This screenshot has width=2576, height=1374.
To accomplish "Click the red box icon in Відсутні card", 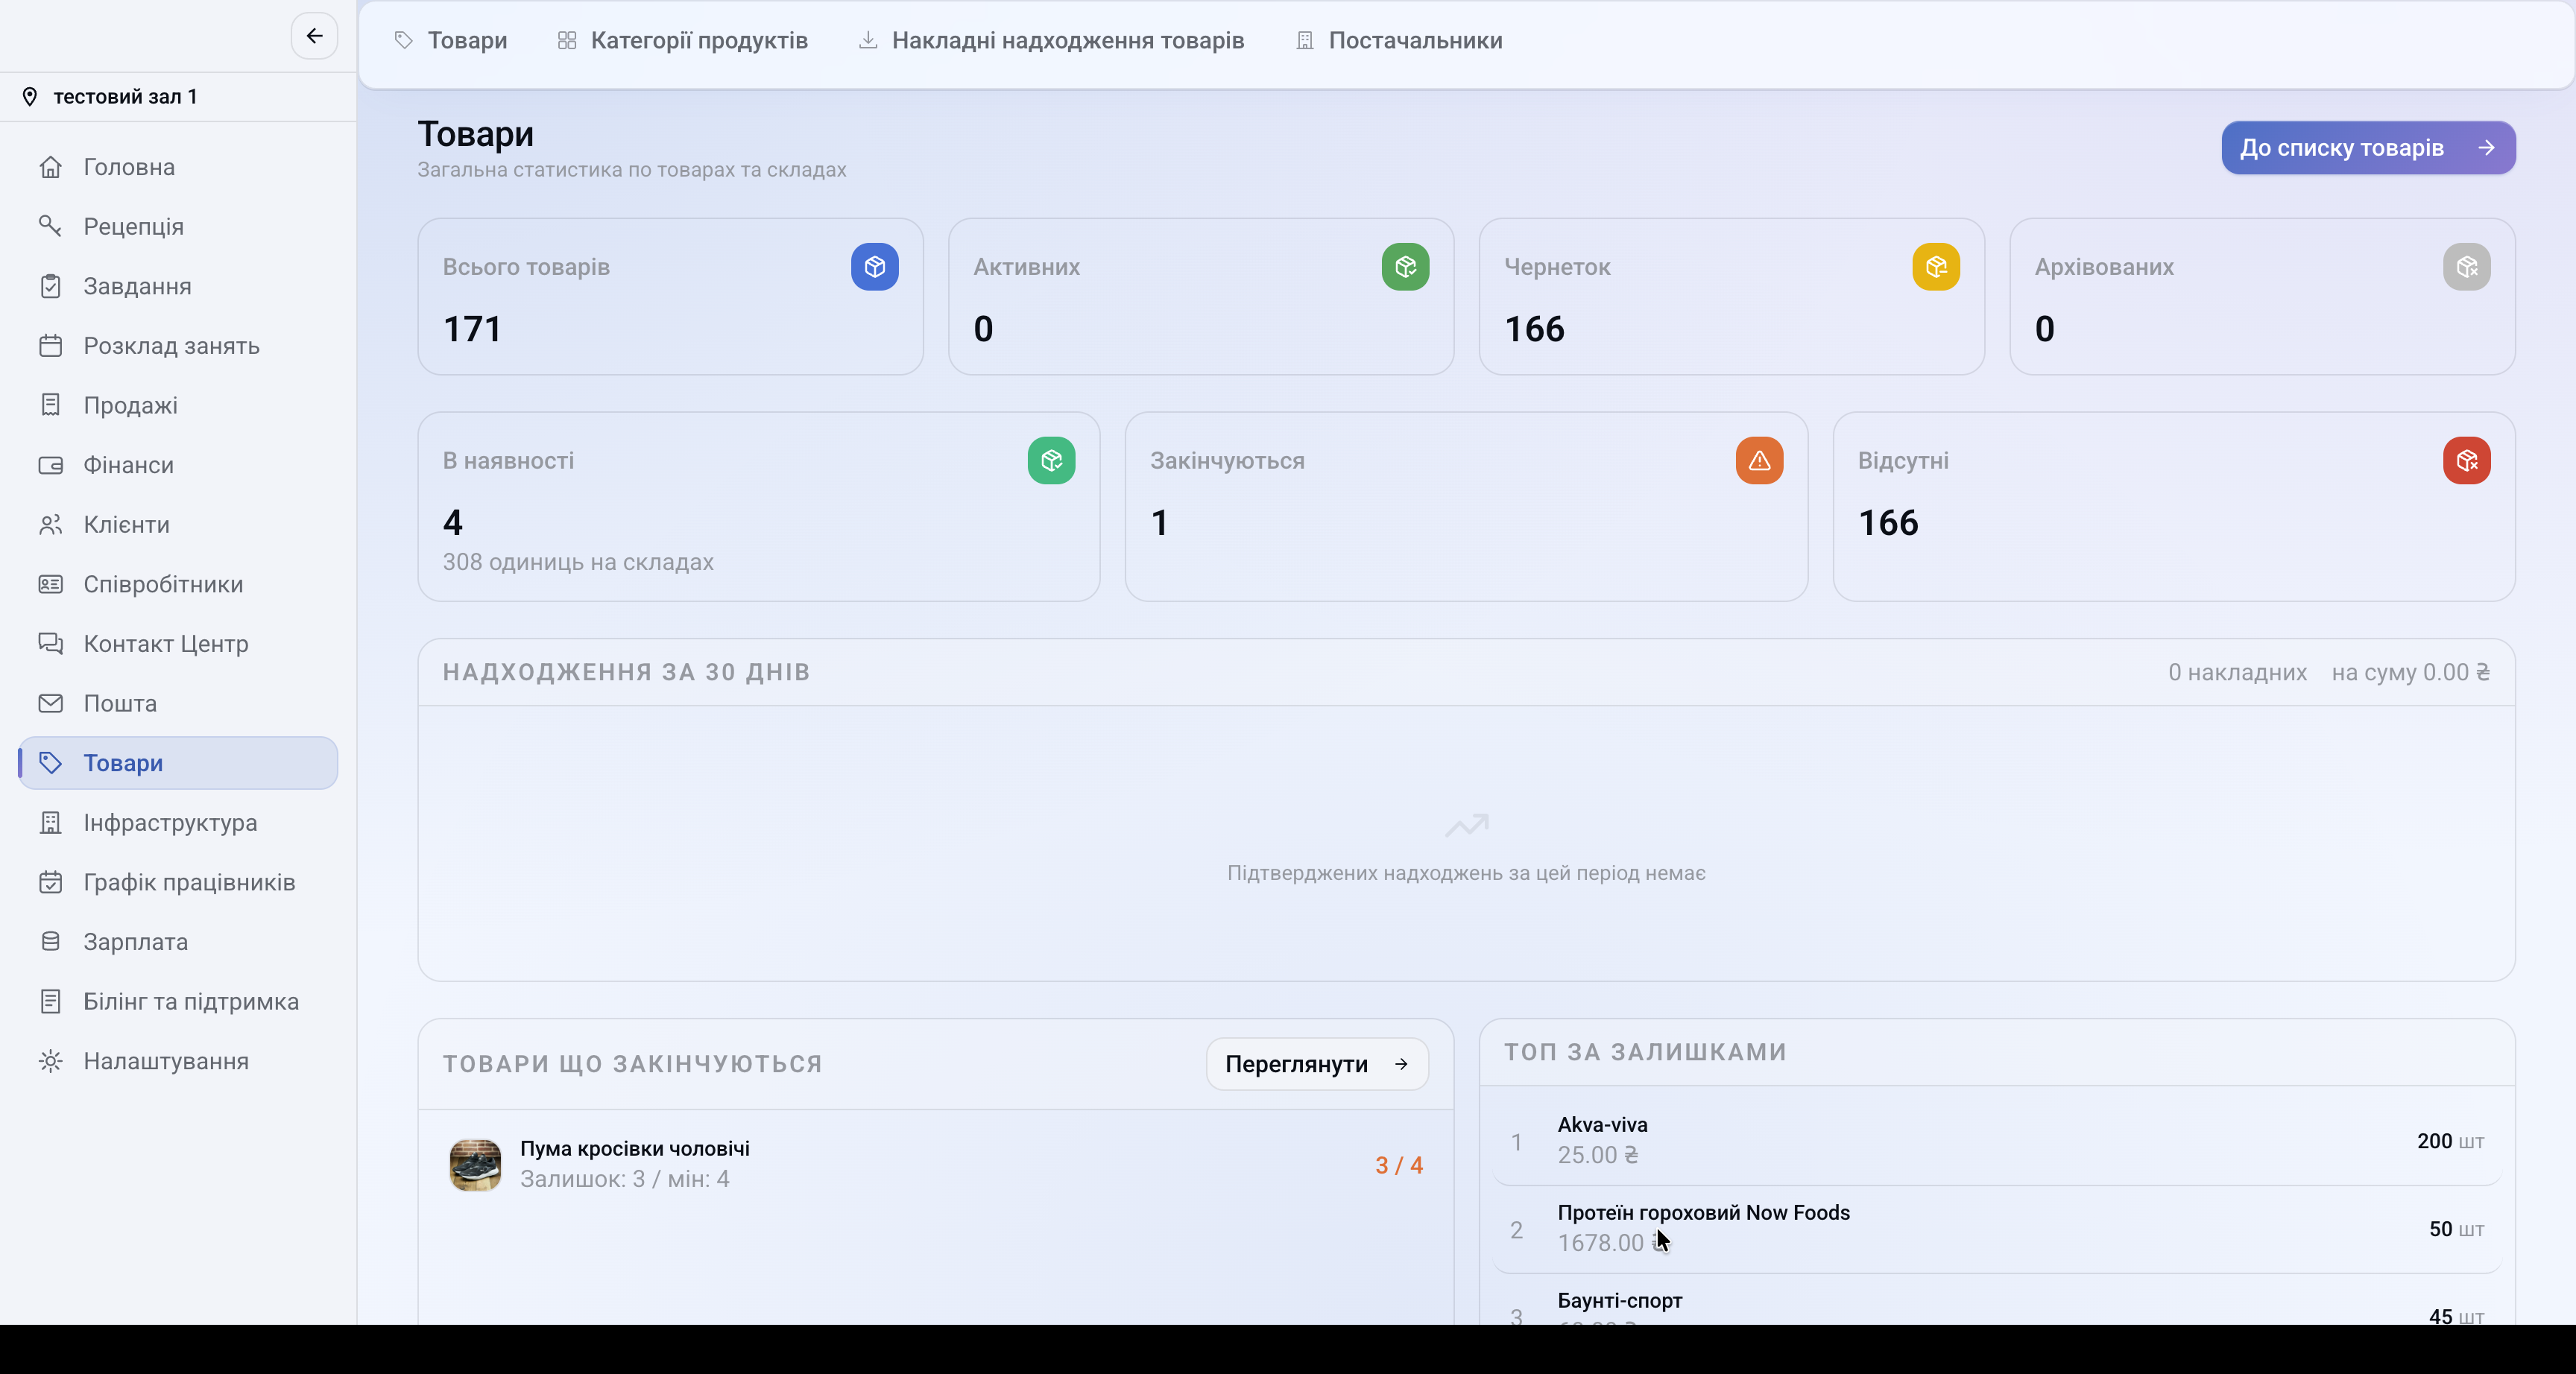I will pyautogui.click(x=2466, y=461).
